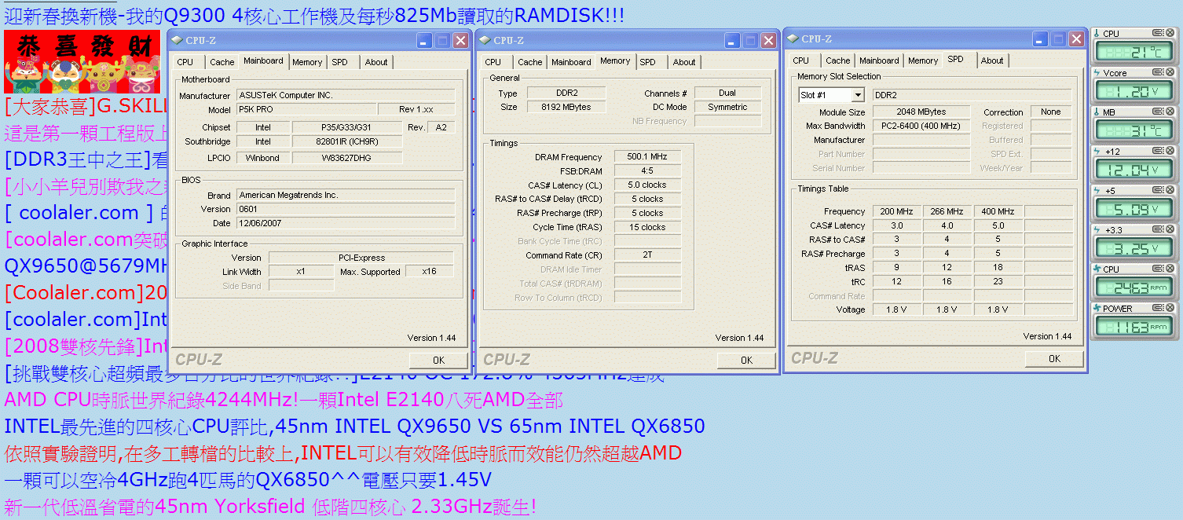
Task: Open Mainboard tab in Memory window
Action: pos(571,62)
